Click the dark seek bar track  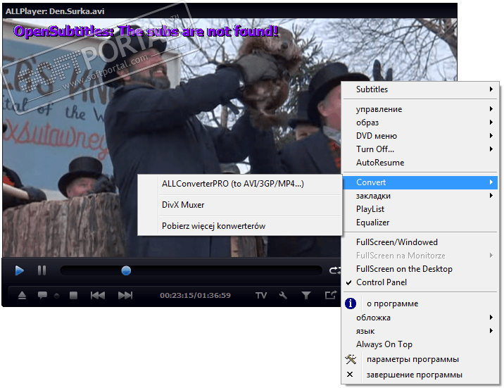pos(191,270)
